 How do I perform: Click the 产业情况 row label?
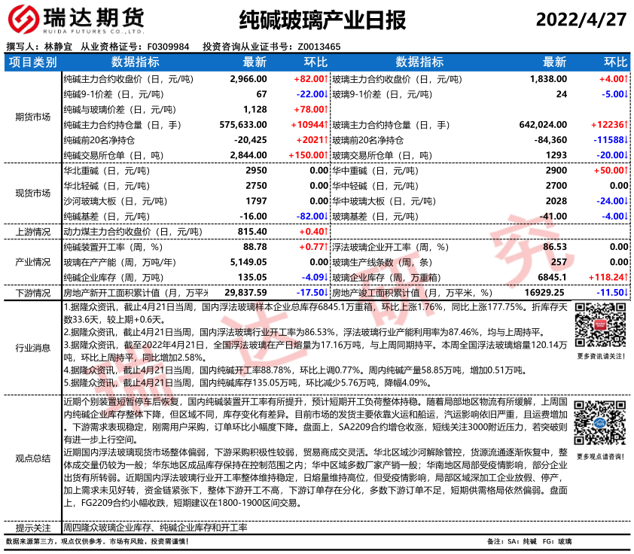pos(32,262)
